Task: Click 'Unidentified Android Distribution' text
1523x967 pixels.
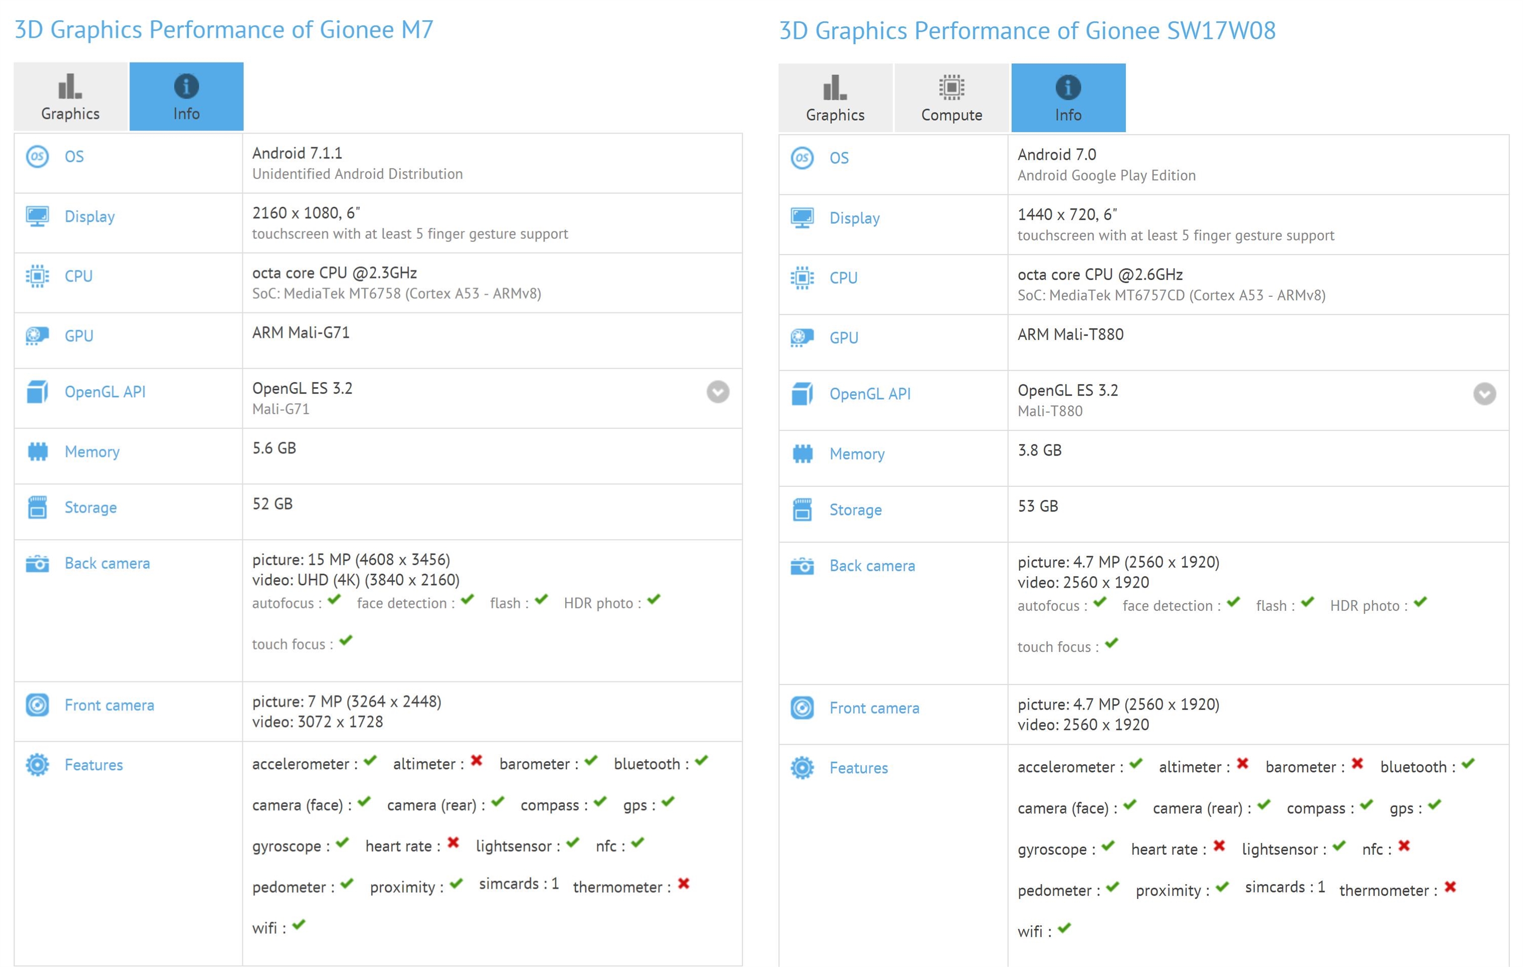Action: (x=357, y=174)
